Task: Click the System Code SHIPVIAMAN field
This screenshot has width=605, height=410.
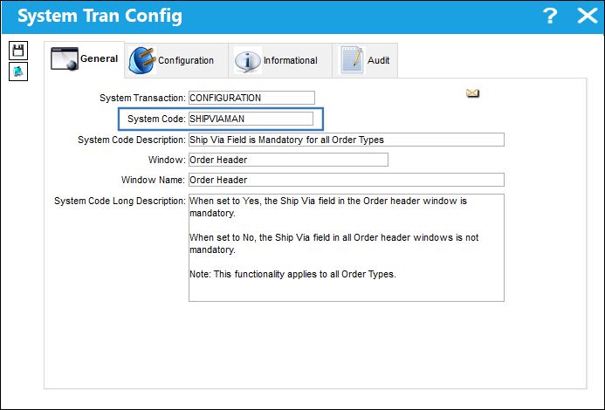Action: (251, 119)
